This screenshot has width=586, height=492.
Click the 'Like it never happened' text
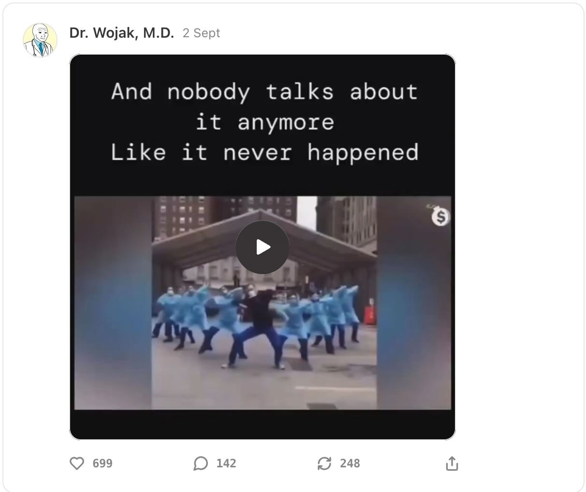[264, 152]
